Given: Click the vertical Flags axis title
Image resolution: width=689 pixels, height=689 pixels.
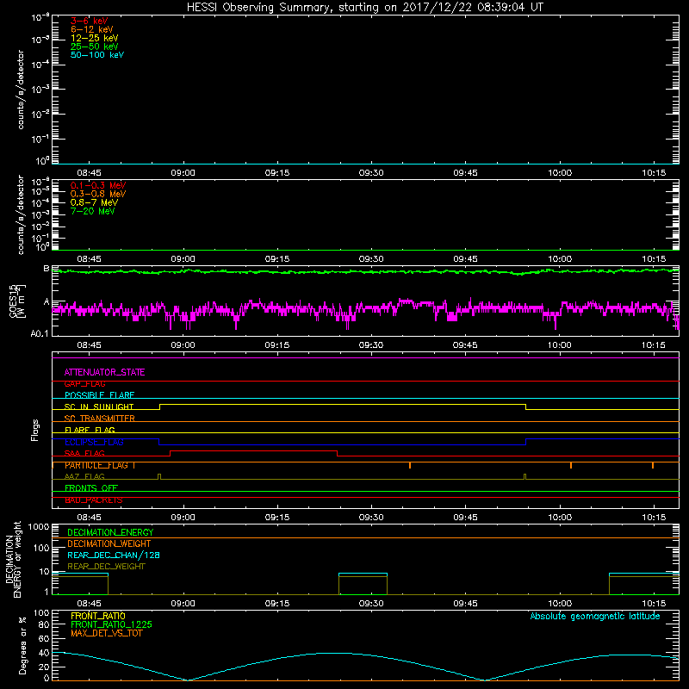Looking at the screenshot, I should click(x=35, y=430).
